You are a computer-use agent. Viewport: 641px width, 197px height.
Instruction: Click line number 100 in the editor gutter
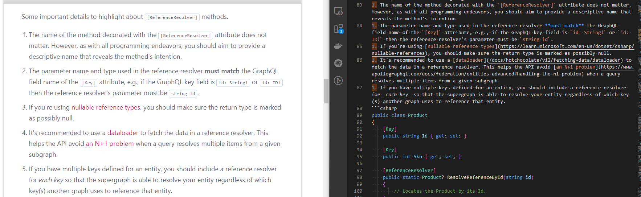358,191
